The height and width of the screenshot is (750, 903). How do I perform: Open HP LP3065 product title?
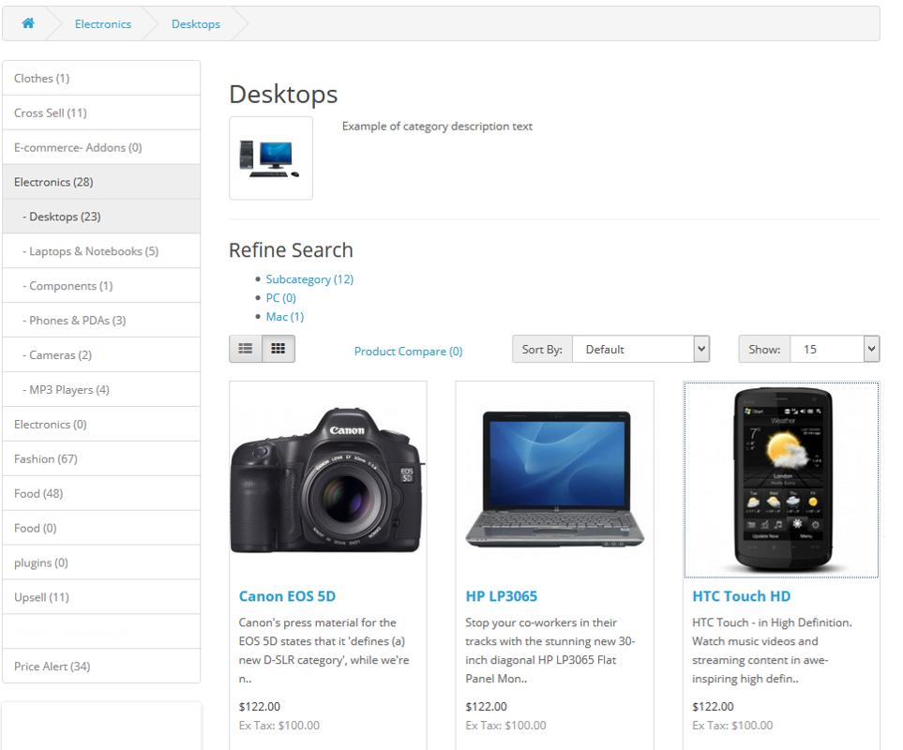coord(502,596)
